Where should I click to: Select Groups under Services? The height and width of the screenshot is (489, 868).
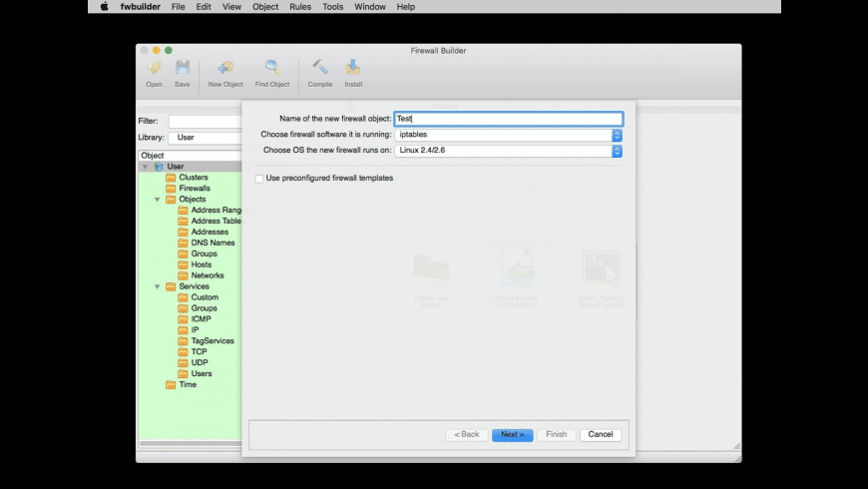pos(205,308)
